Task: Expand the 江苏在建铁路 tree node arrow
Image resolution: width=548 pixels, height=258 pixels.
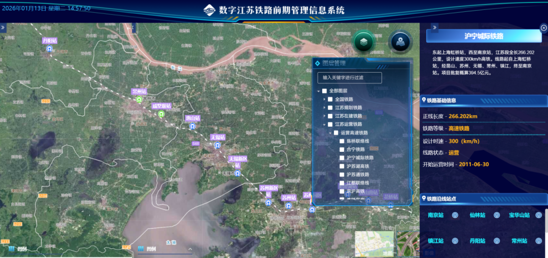Action: pos(324,116)
